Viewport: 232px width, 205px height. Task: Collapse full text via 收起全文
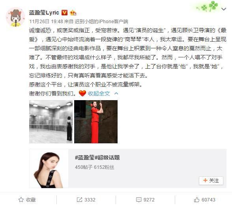pos(99,93)
